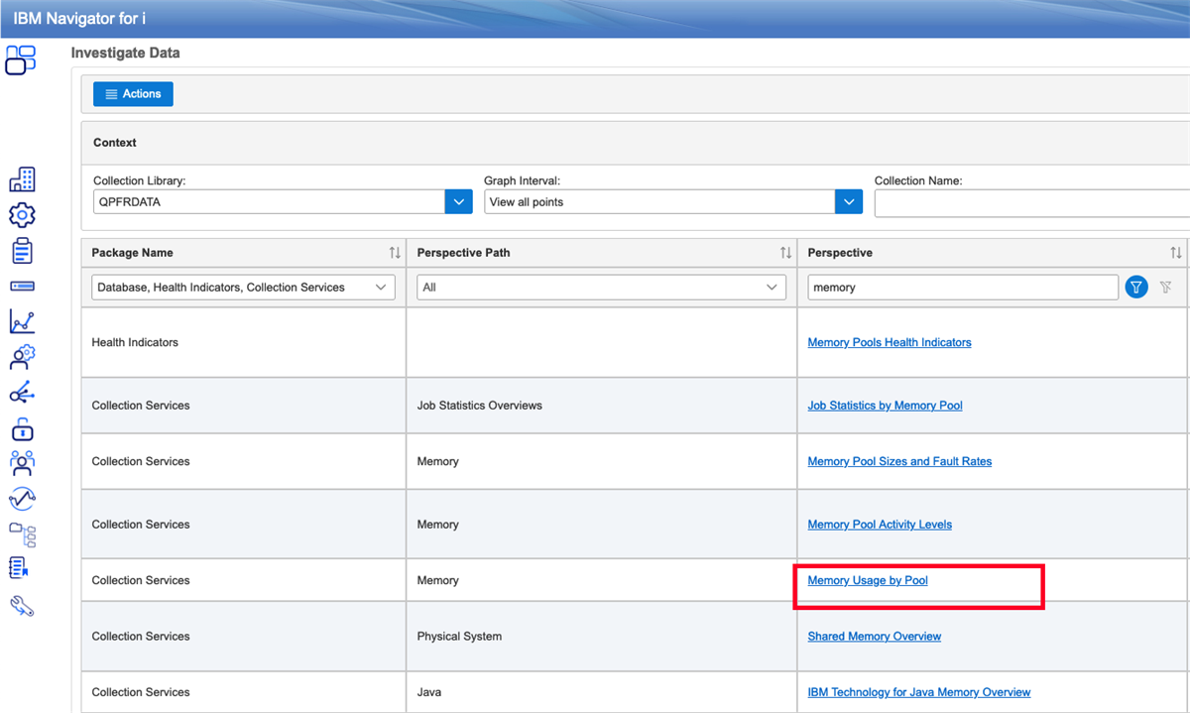Open the flat bar-shaped icon in sidebar
This screenshot has height=713, width=1190.
click(22, 286)
